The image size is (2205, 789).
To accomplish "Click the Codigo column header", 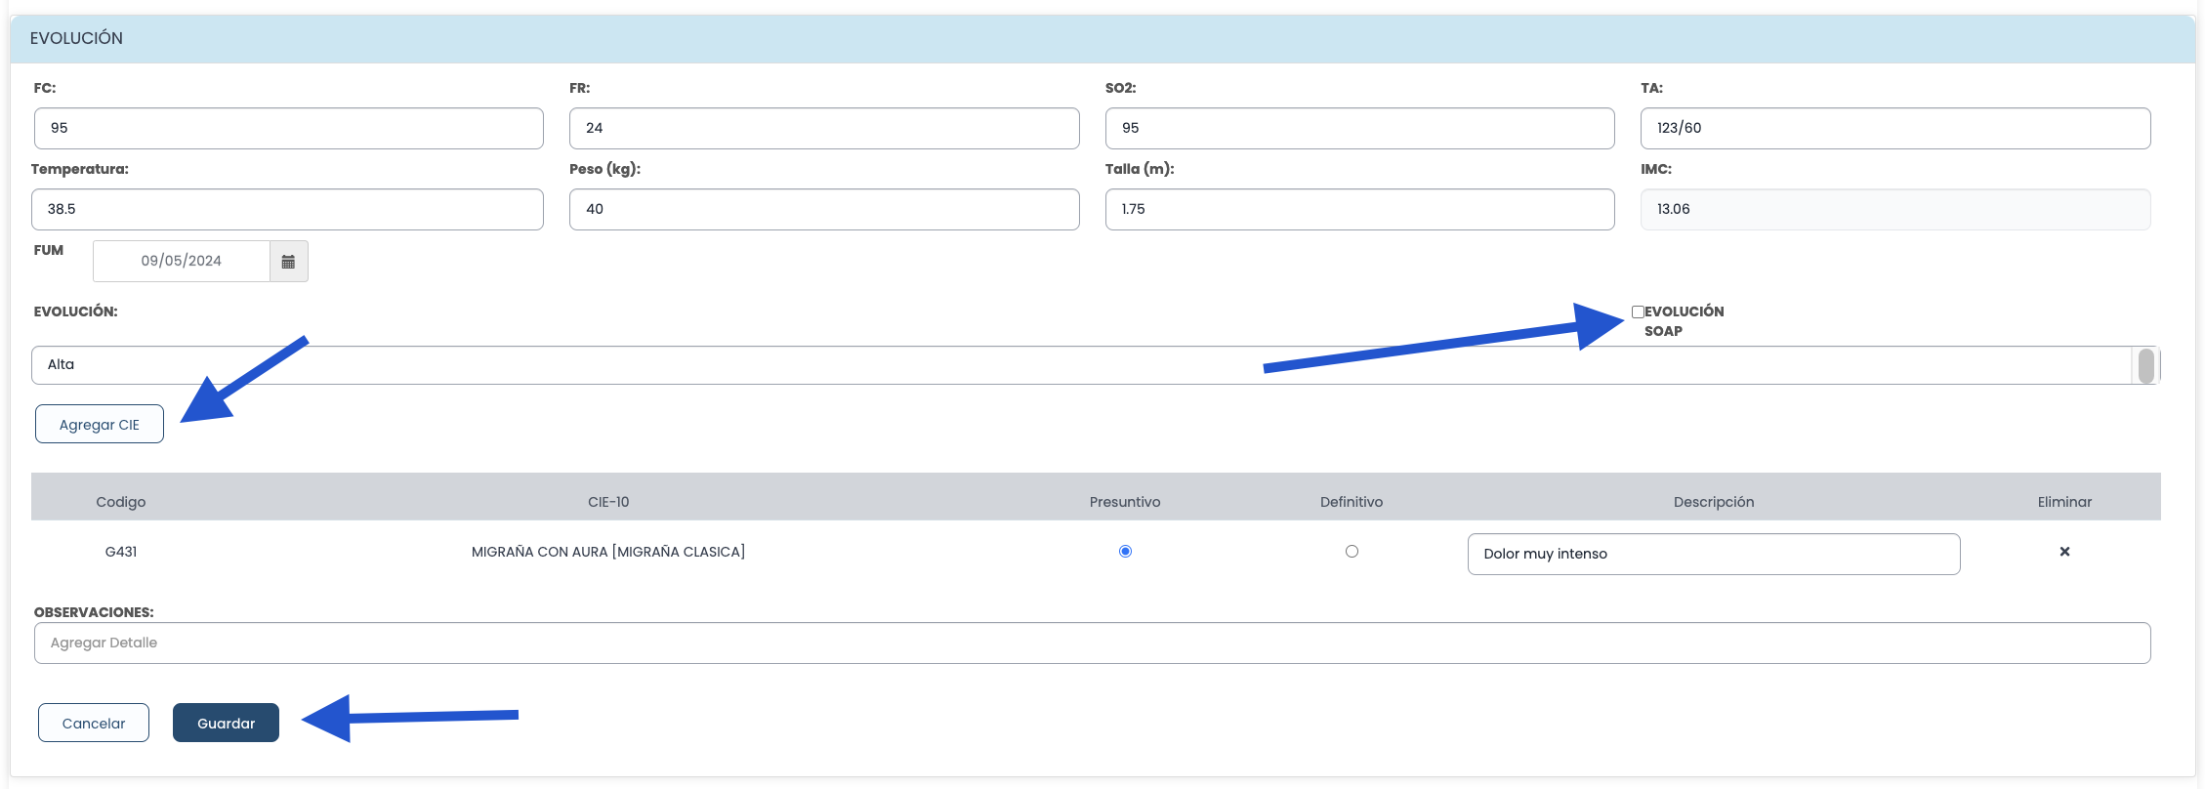I will pyautogui.click(x=121, y=502).
